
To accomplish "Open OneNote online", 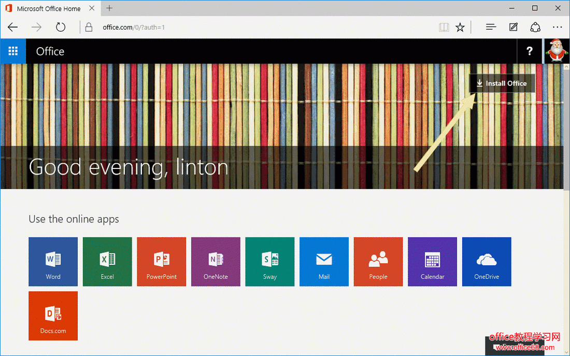I will pos(216,262).
